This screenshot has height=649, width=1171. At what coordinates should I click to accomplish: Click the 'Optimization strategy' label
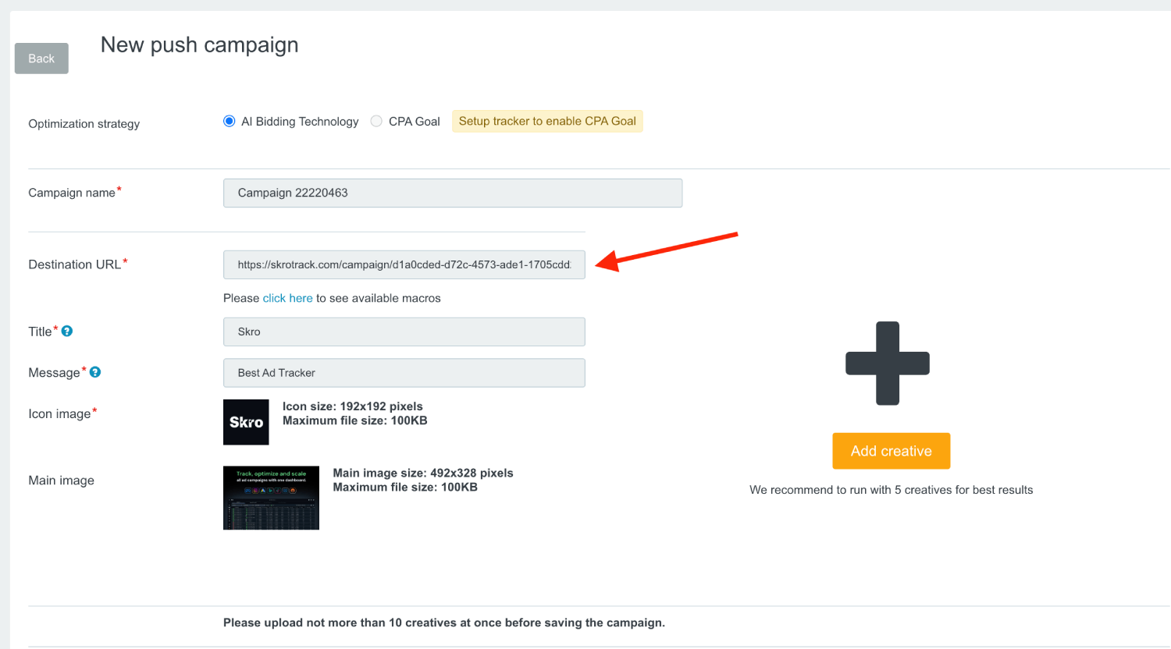point(84,124)
